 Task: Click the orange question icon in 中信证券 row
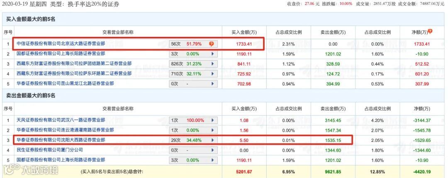click(212, 44)
